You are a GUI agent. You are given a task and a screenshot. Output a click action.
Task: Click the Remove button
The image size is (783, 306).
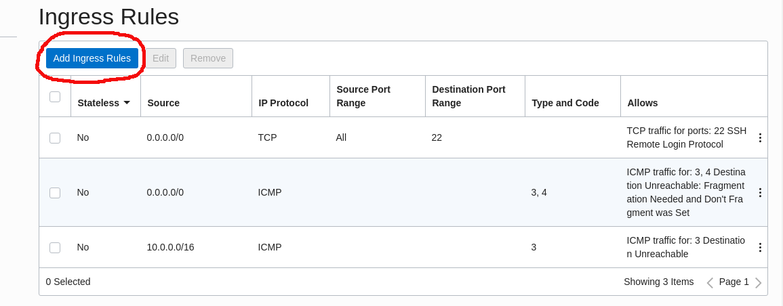pos(207,58)
